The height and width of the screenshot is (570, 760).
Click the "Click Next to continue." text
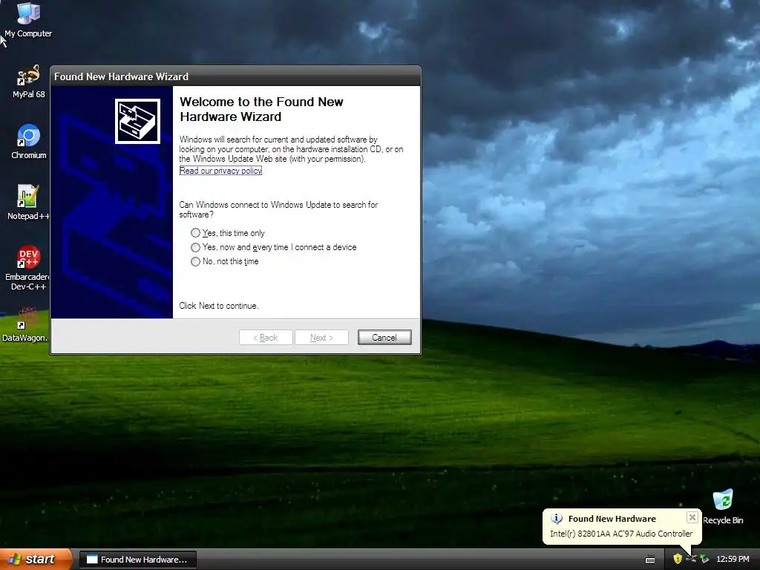coord(219,306)
